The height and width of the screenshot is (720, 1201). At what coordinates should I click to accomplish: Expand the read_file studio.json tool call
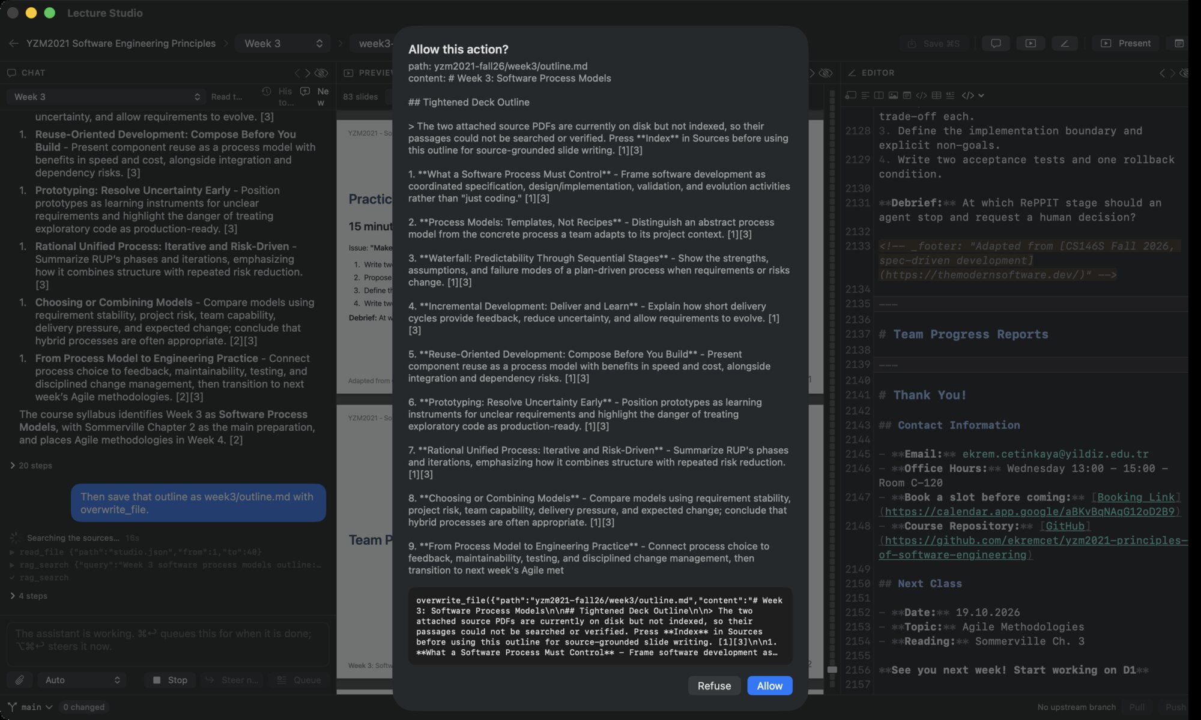(x=136, y=552)
